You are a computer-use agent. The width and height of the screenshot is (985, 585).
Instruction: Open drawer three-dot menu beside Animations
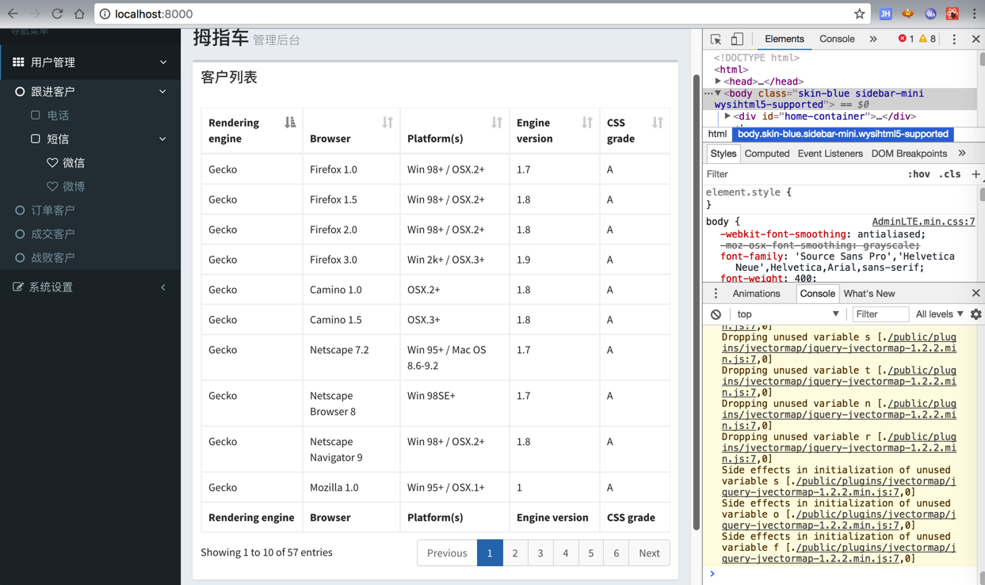716,294
